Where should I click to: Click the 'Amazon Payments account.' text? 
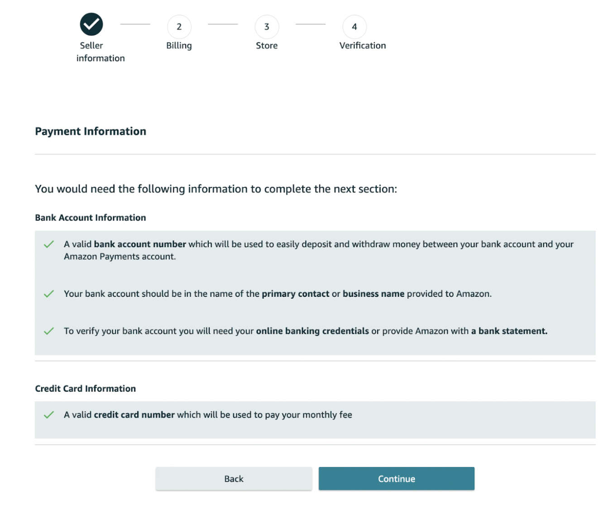[x=120, y=257]
